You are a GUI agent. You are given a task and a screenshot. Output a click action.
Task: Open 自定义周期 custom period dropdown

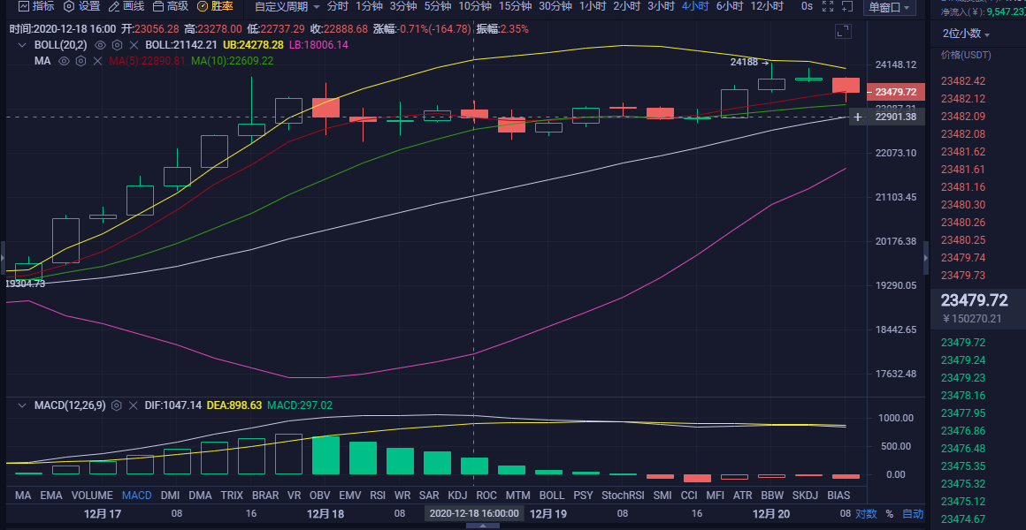tap(287, 6)
